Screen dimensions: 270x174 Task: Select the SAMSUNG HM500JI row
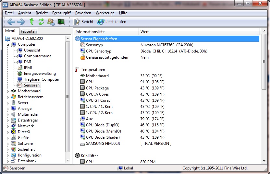coord(167,144)
